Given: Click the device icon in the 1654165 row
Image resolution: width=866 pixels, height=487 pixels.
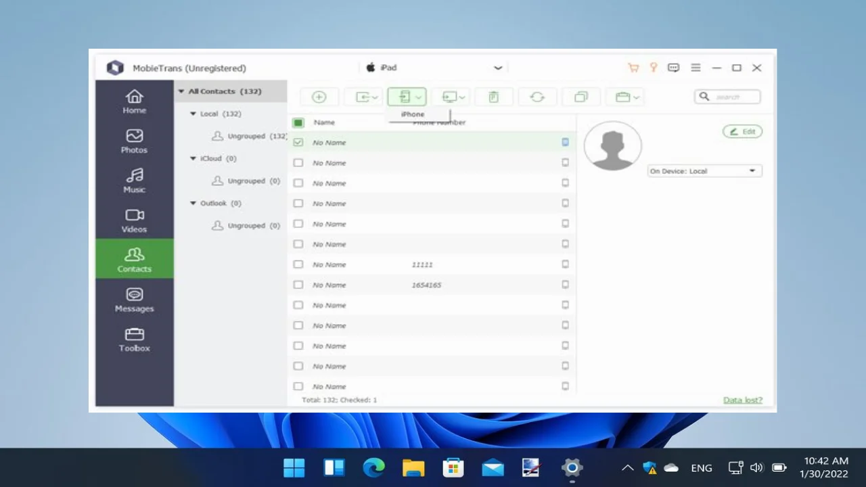Looking at the screenshot, I should (565, 285).
